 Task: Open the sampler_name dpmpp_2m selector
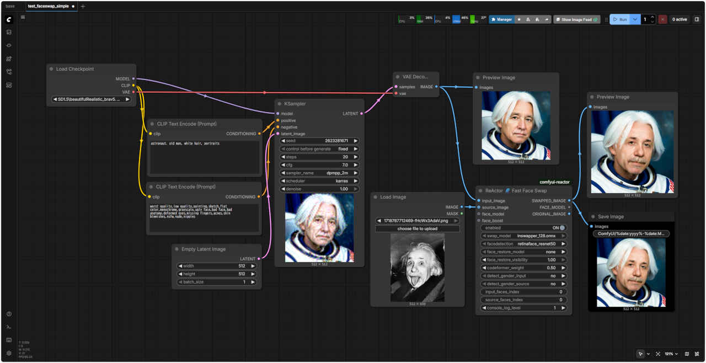click(x=320, y=173)
